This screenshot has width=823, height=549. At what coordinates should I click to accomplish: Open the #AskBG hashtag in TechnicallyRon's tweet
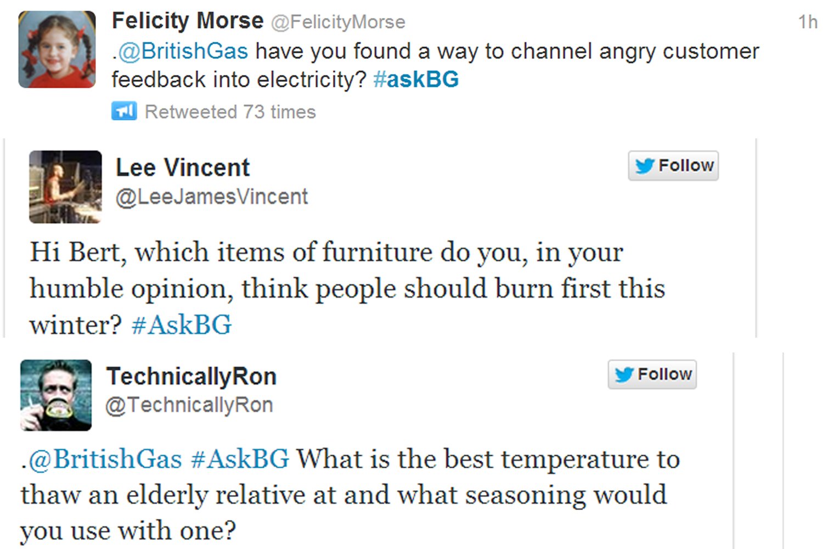pyautogui.click(x=240, y=459)
